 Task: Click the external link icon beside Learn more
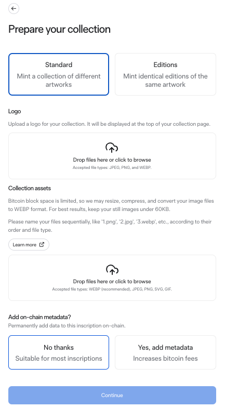(x=42, y=245)
